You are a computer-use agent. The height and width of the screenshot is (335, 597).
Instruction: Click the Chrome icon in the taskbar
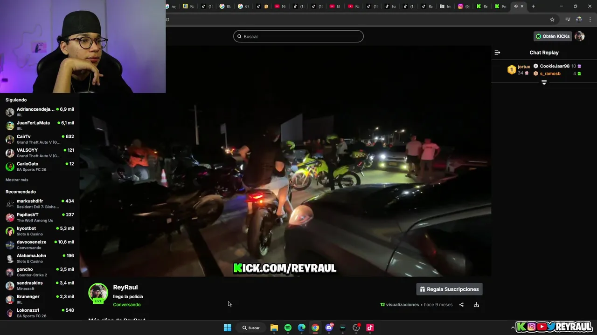(315, 328)
